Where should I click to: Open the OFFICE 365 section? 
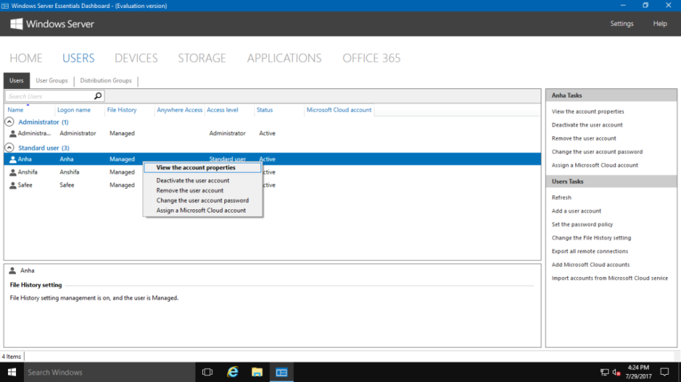click(x=371, y=58)
